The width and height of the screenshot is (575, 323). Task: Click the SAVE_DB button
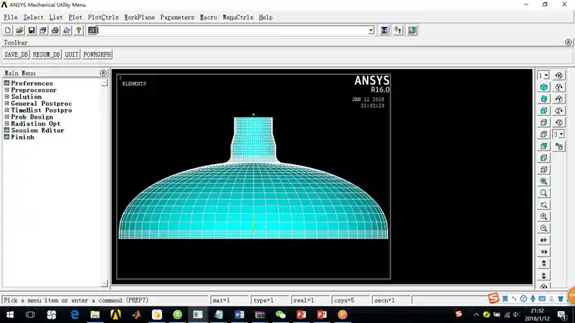click(x=16, y=54)
